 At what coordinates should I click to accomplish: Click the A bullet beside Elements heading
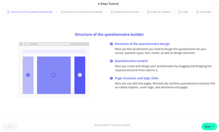[111, 44]
